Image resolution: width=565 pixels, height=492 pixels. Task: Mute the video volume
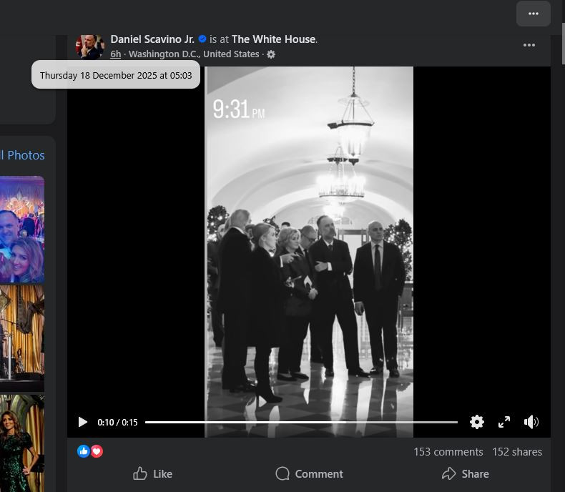click(x=531, y=422)
